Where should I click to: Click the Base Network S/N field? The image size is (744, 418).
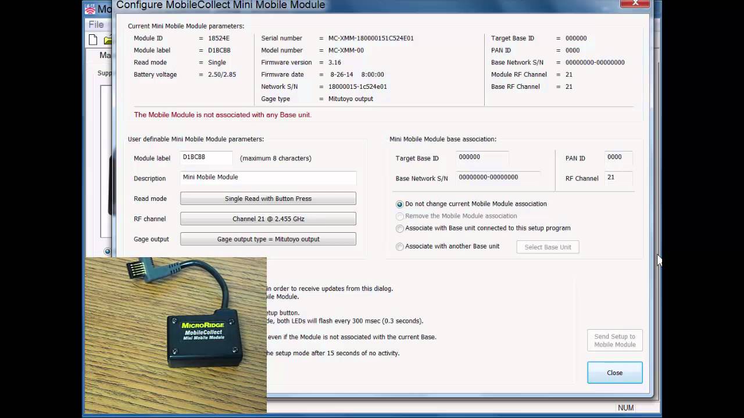click(498, 178)
